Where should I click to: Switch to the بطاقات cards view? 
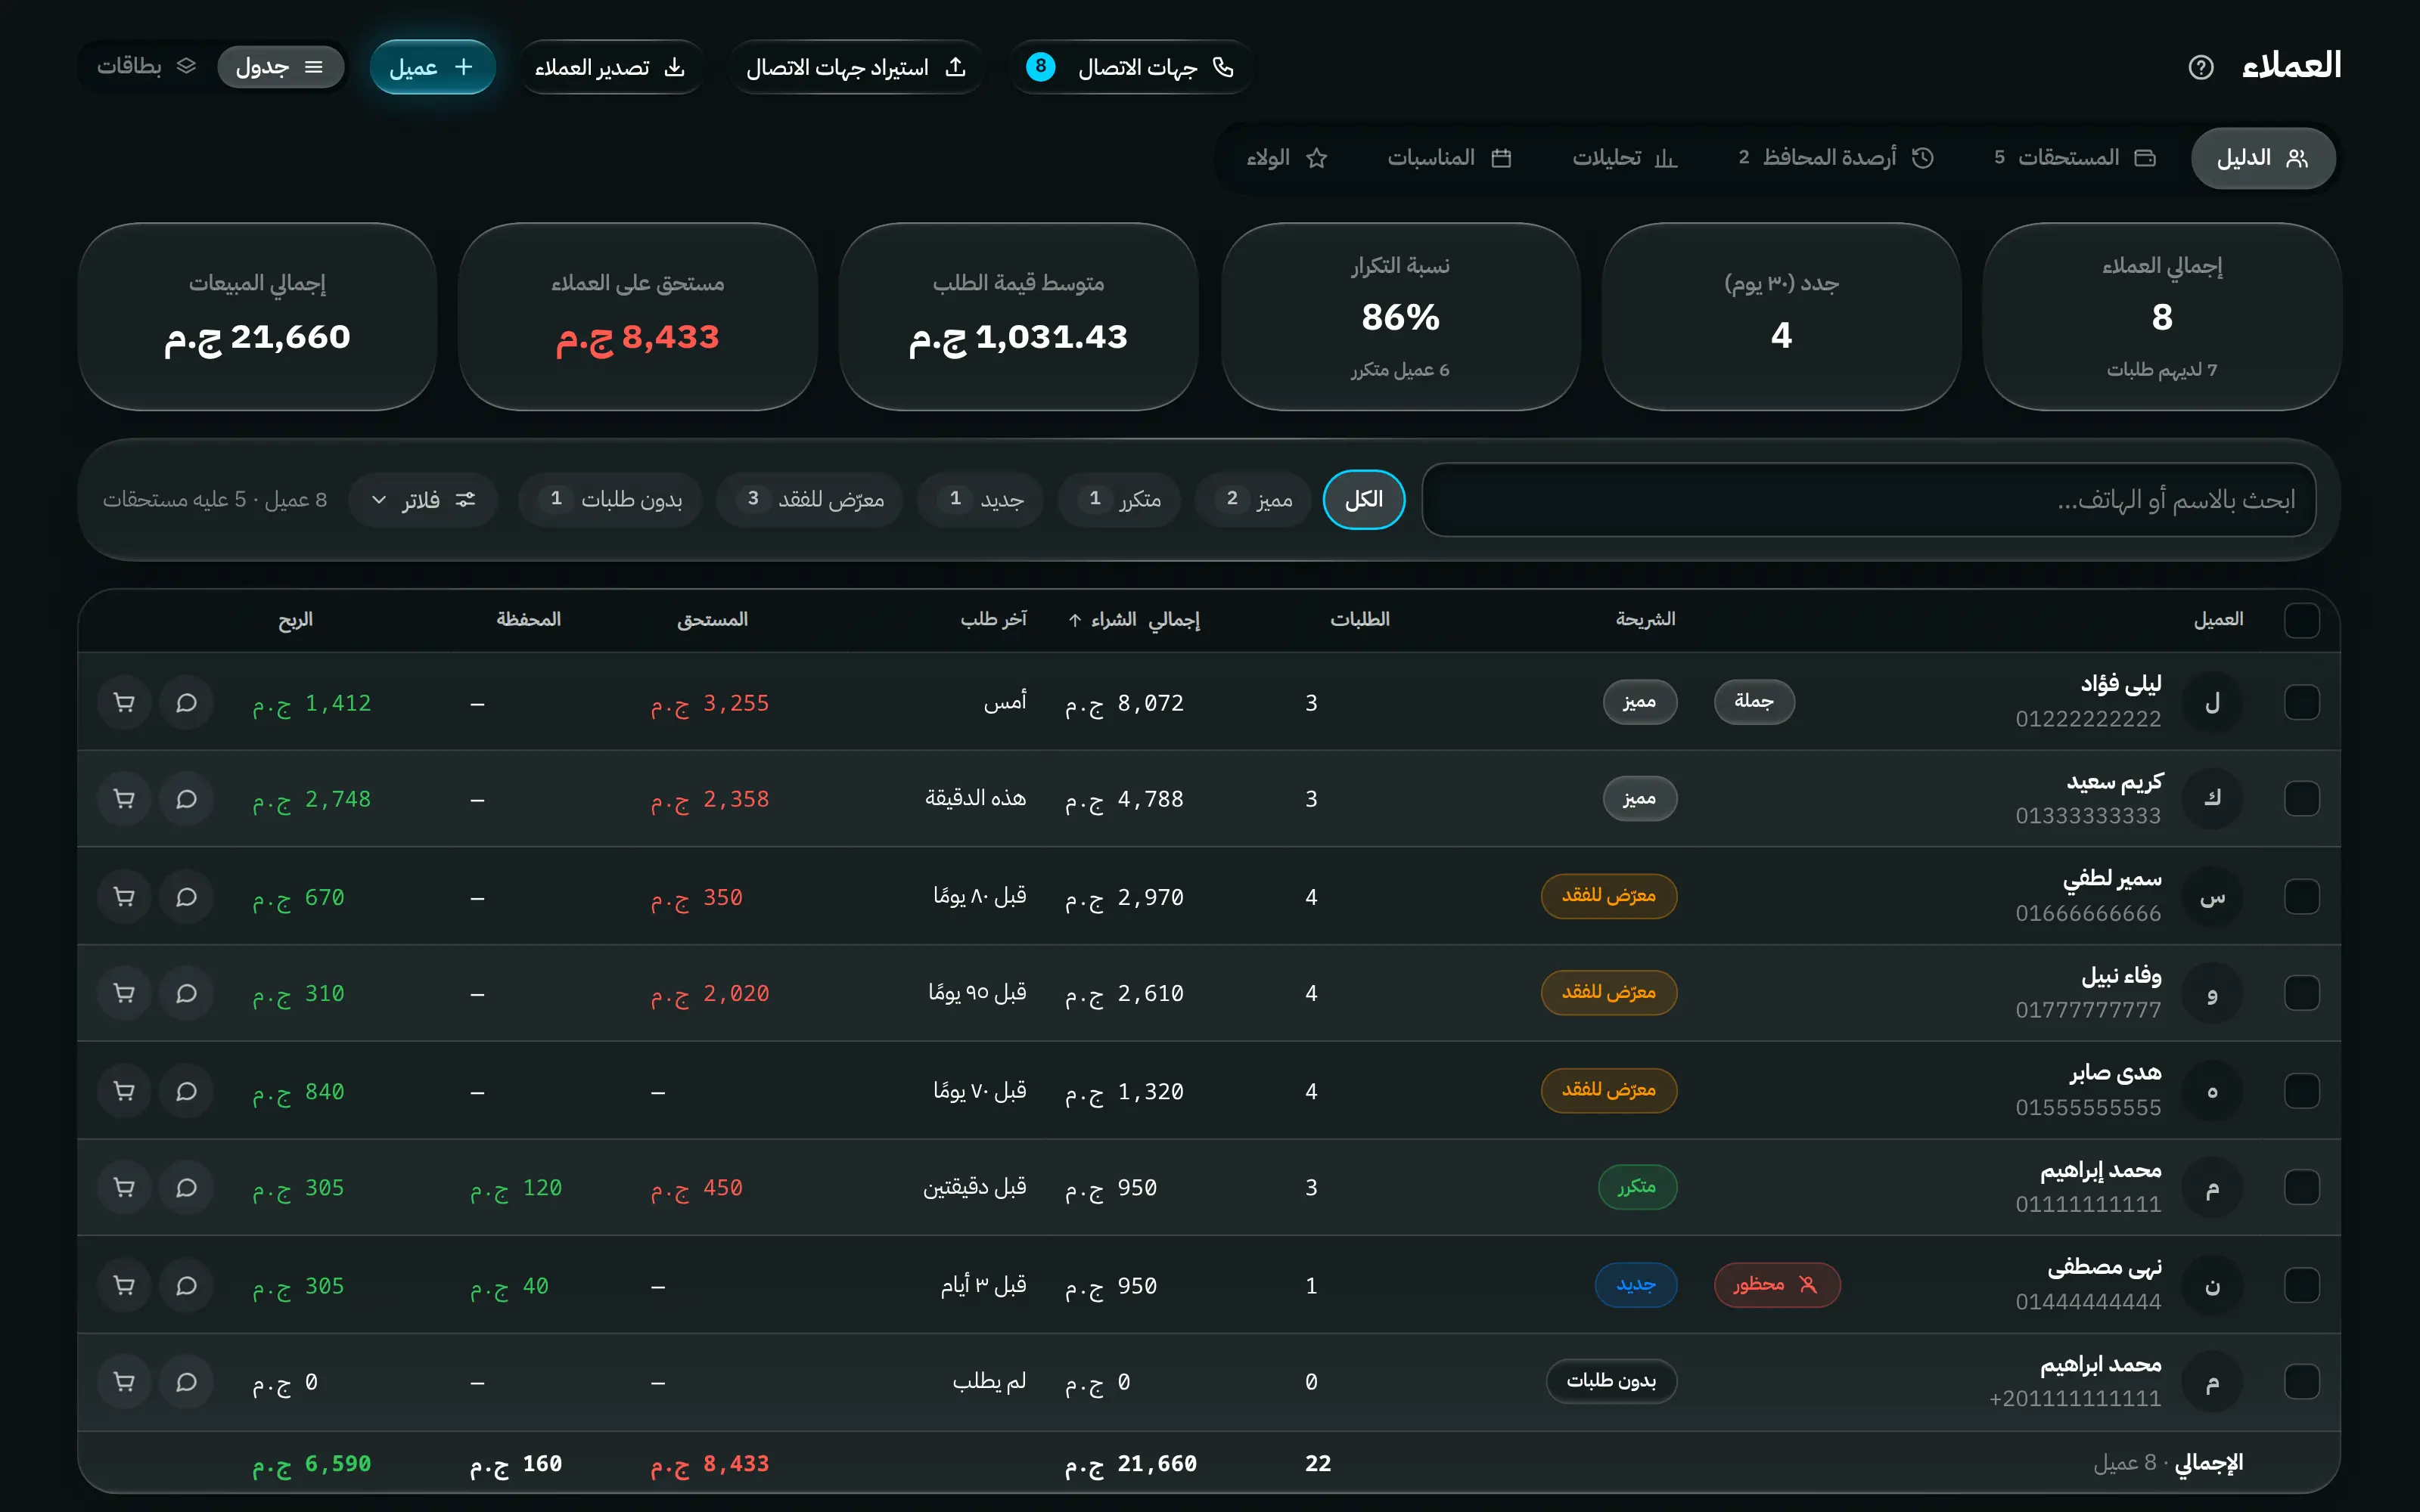146,67
